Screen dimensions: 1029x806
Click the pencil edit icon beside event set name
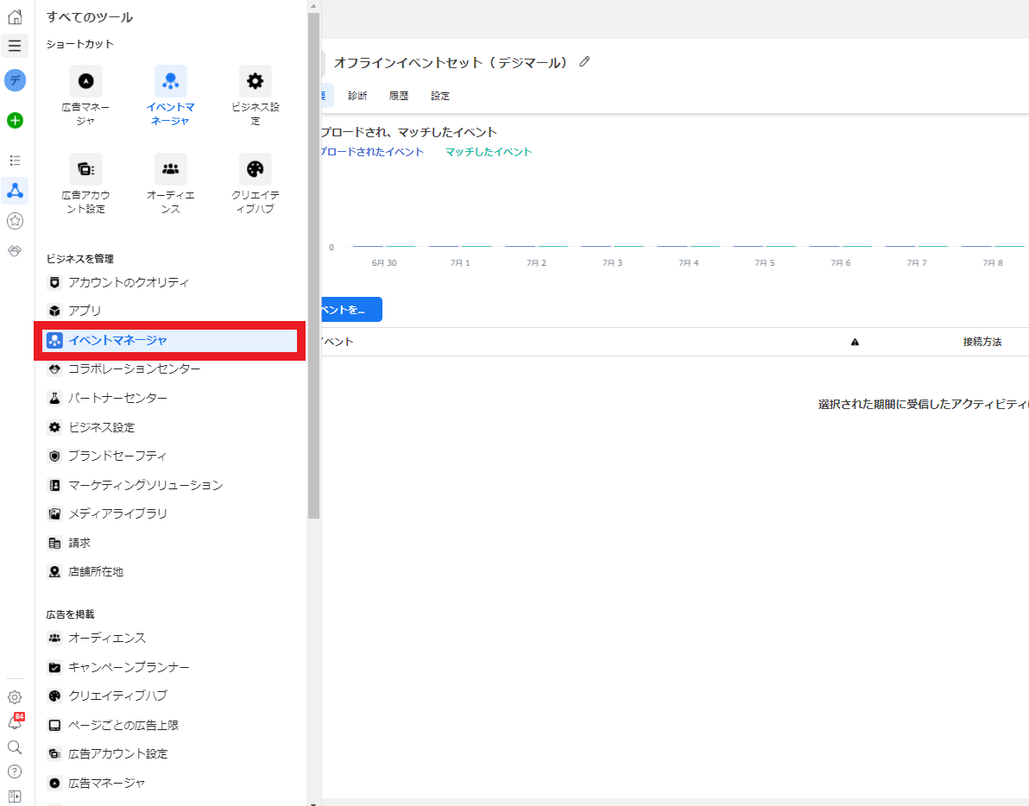click(x=584, y=61)
